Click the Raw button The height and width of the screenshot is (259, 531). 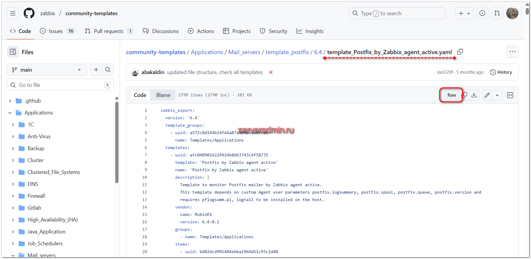[452, 95]
